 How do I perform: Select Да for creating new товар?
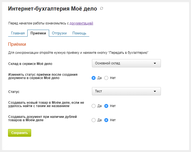coord(94,106)
